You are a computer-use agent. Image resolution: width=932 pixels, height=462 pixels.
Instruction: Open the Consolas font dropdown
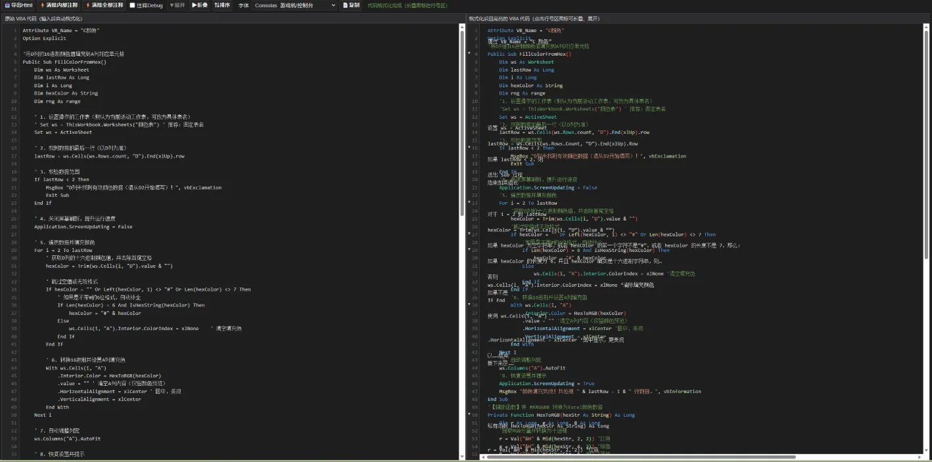[294, 5]
